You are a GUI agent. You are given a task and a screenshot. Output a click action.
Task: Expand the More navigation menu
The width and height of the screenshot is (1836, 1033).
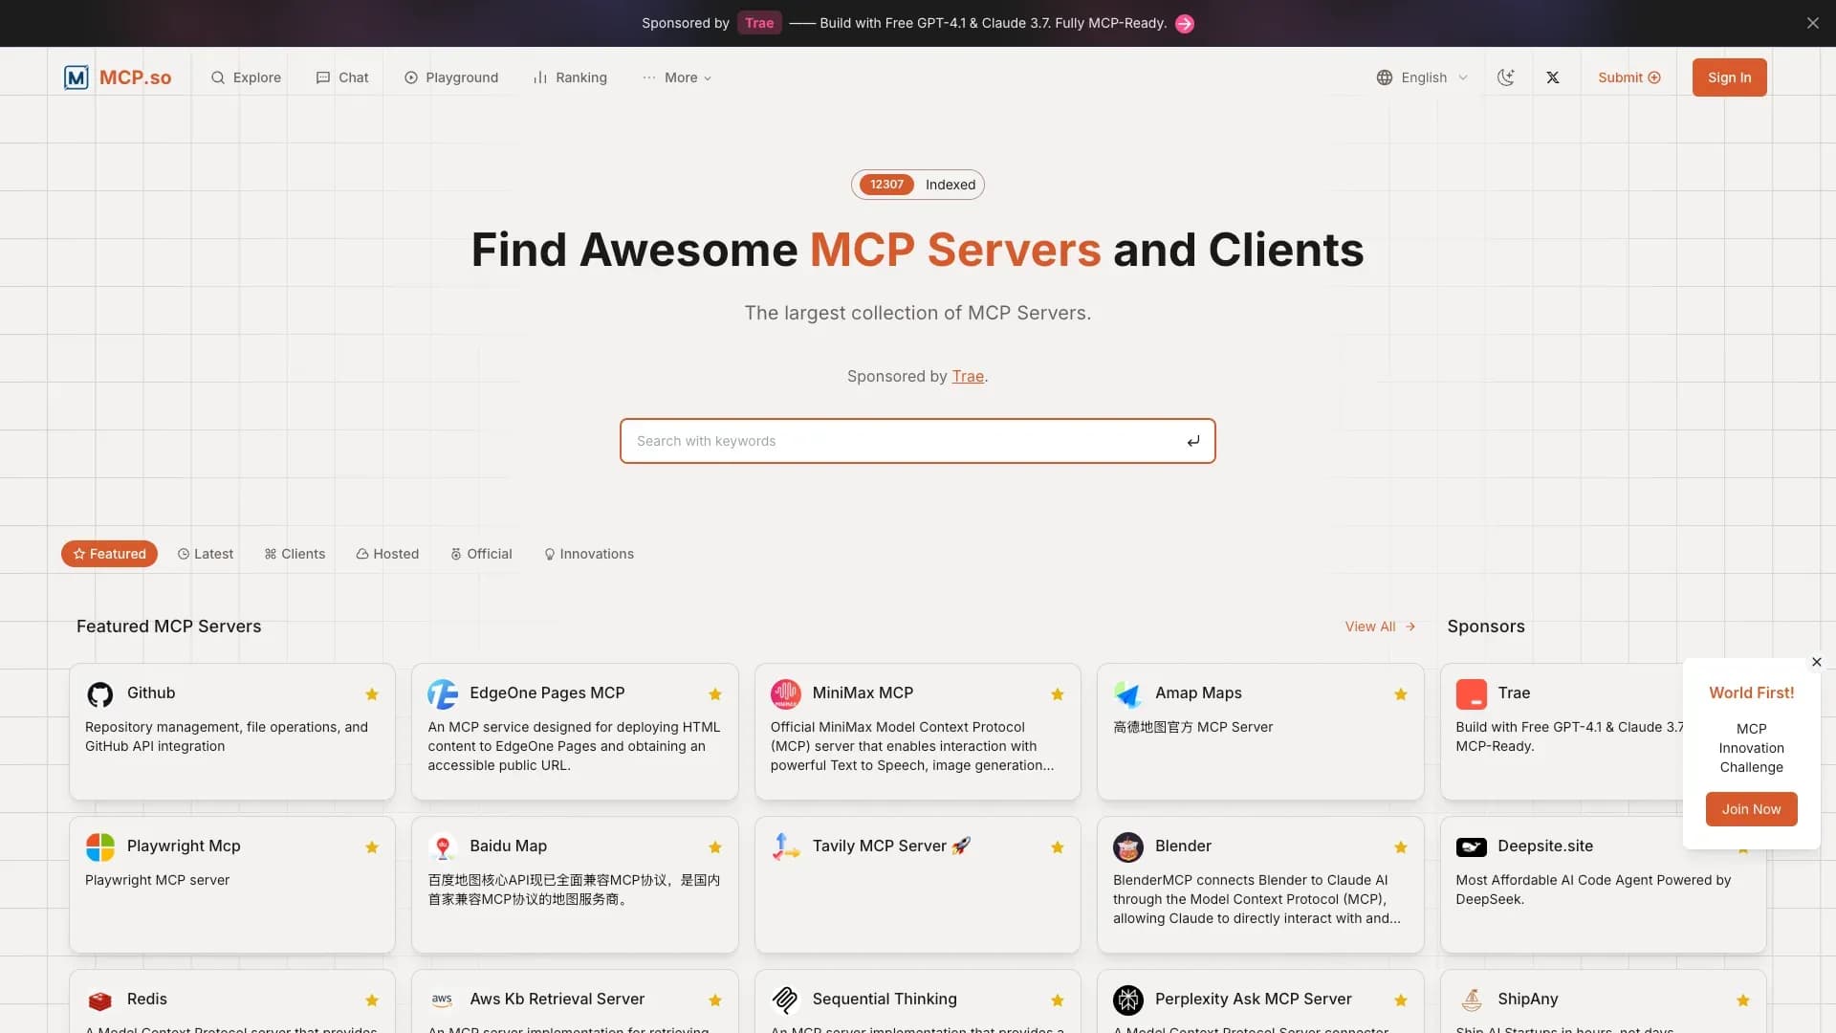pyautogui.click(x=677, y=77)
